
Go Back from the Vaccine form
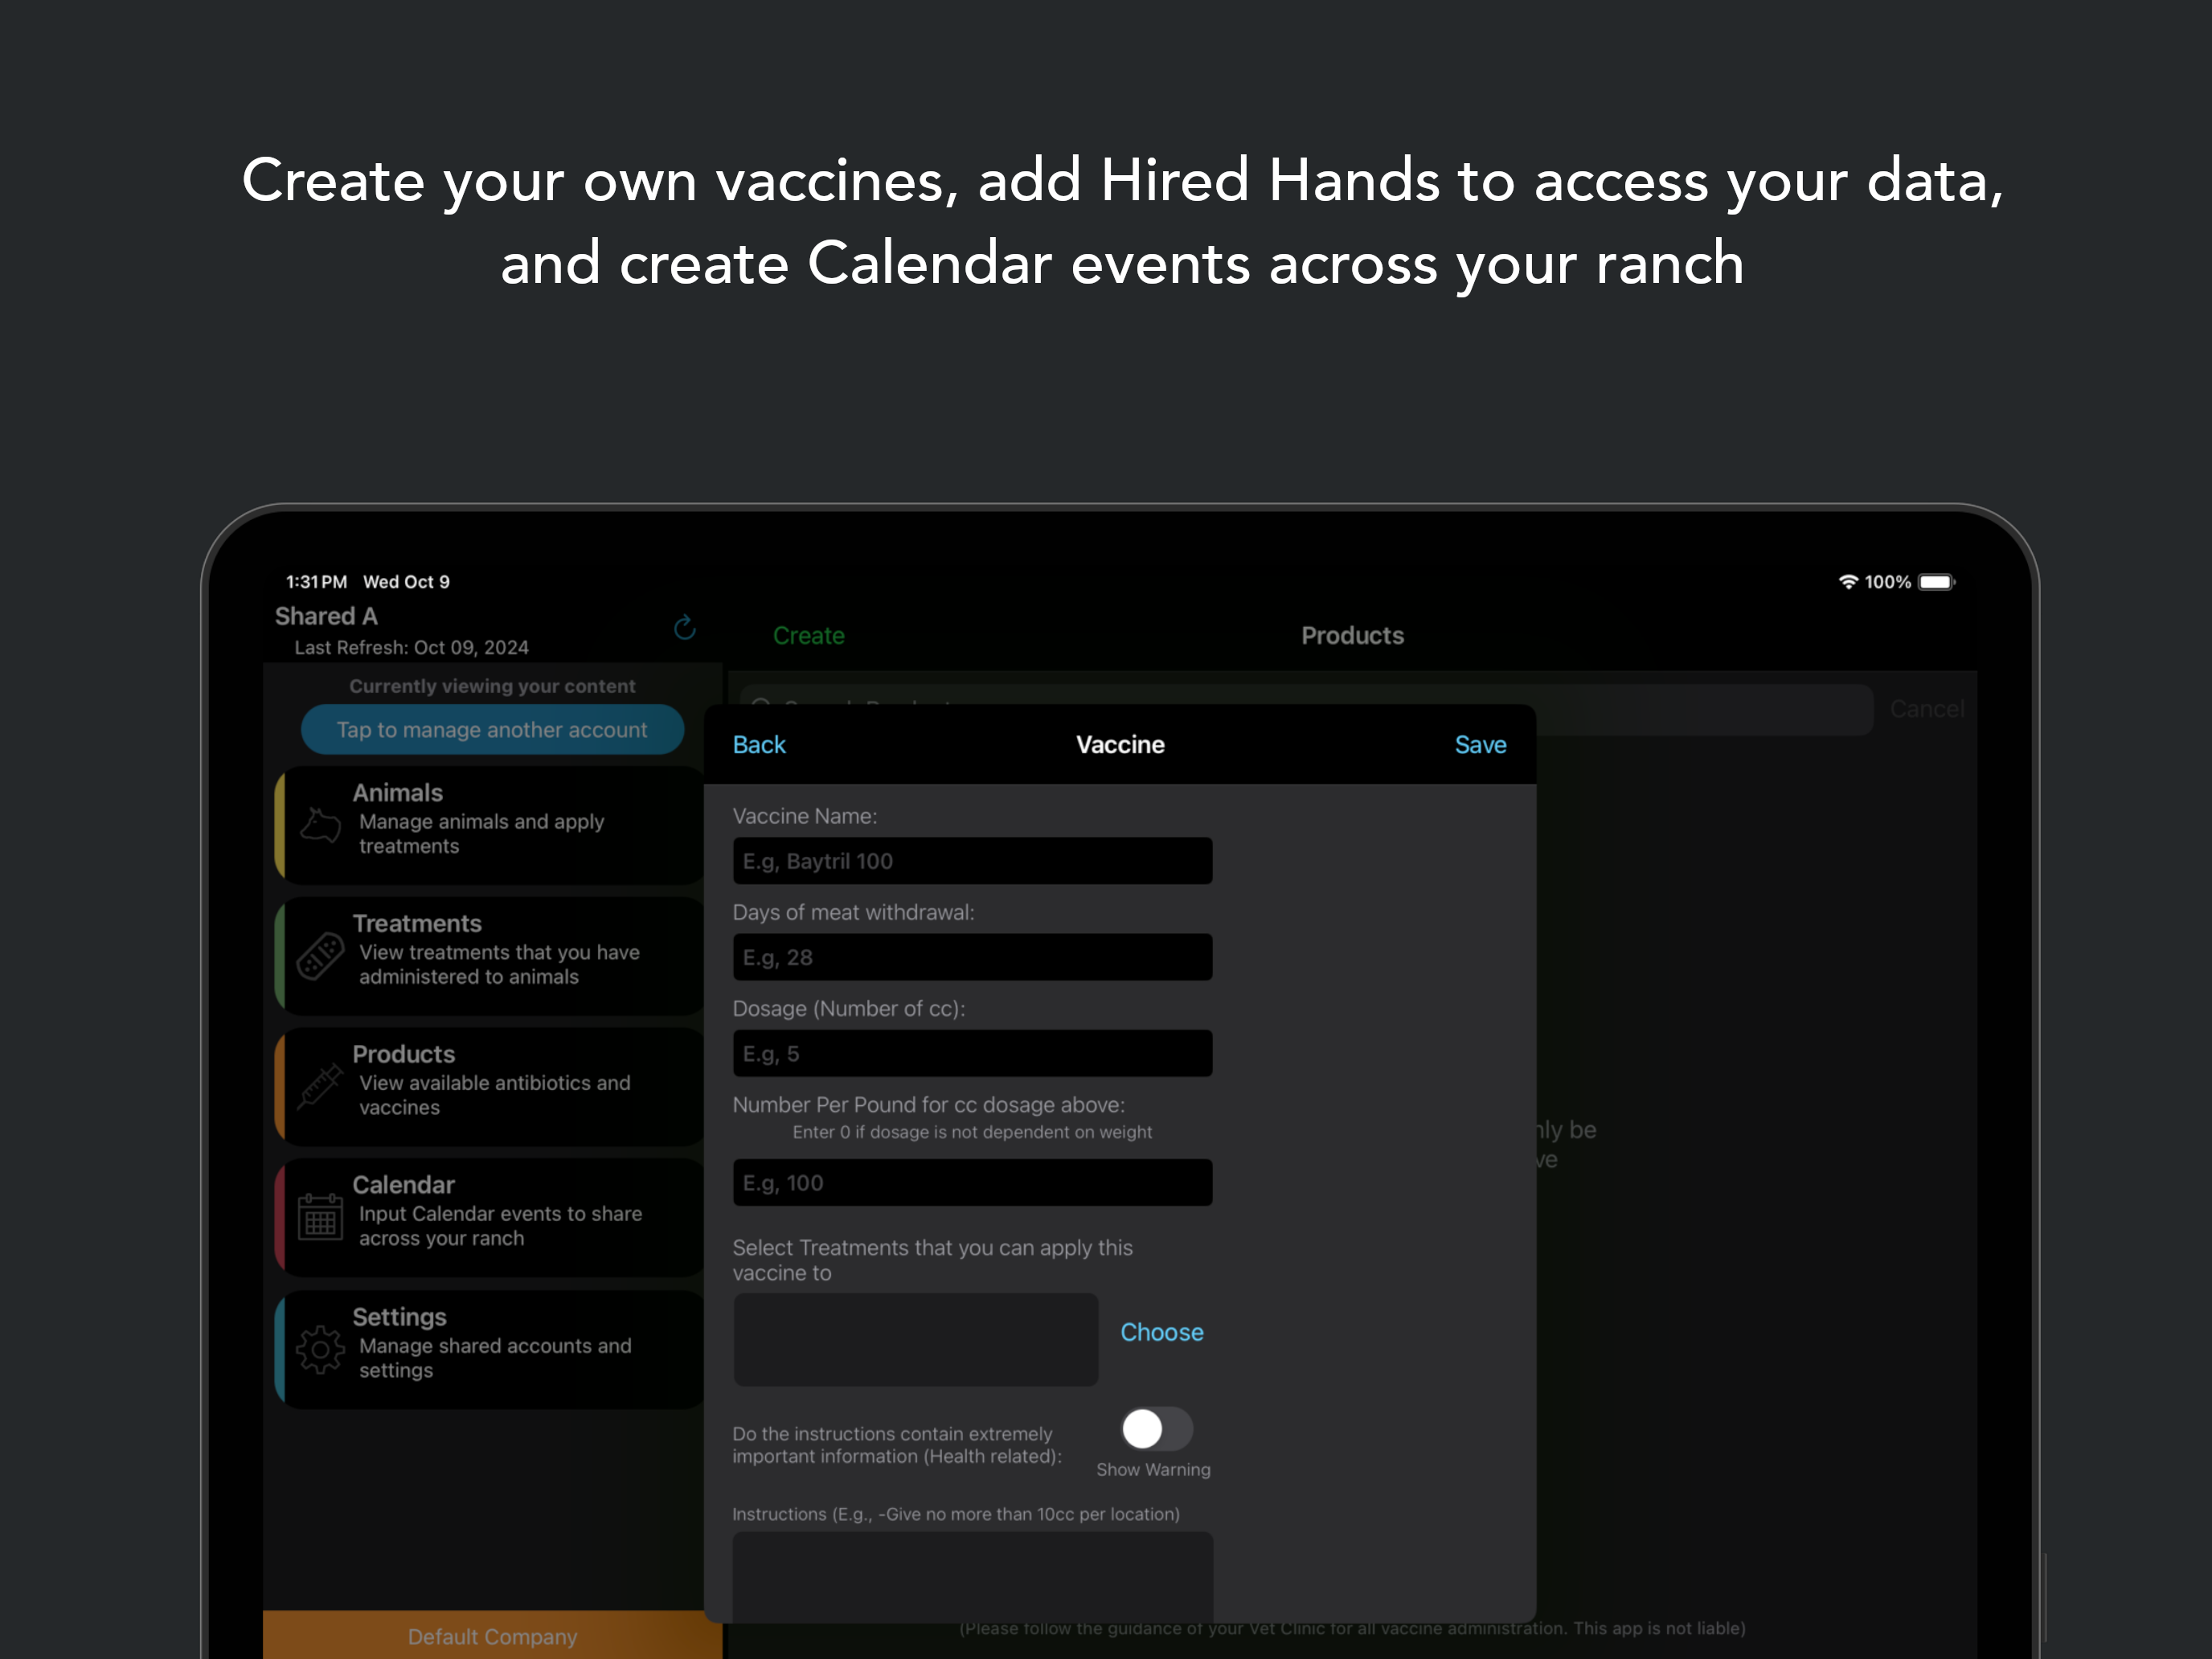pos(759,745)
